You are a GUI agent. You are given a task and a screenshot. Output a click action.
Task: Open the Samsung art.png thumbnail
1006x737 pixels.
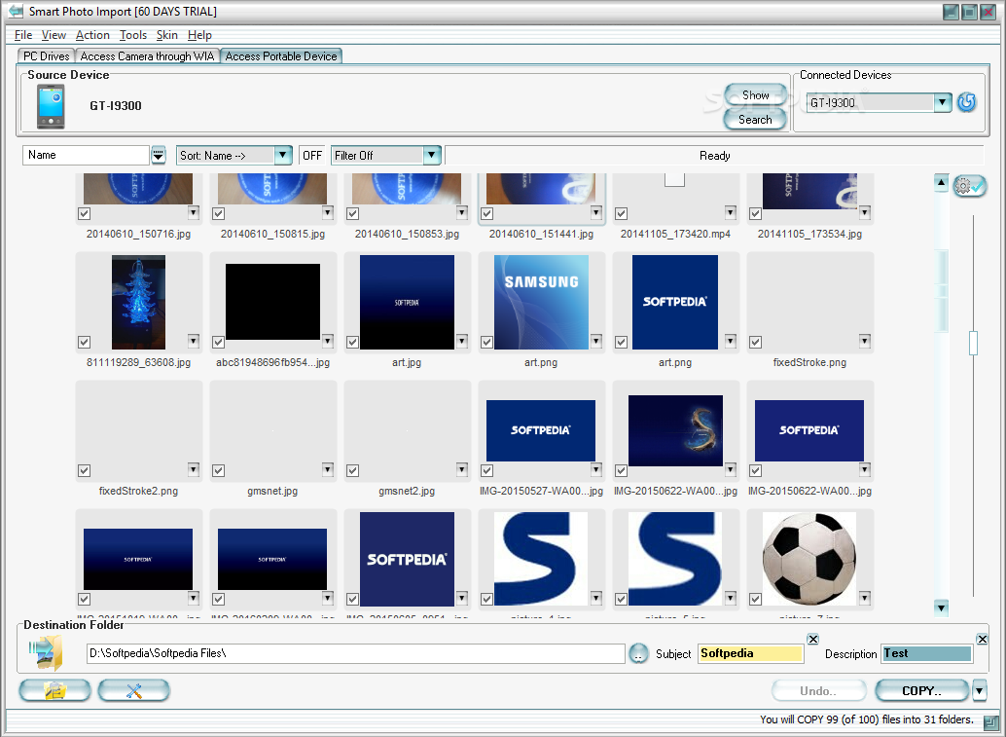(541, 303)
